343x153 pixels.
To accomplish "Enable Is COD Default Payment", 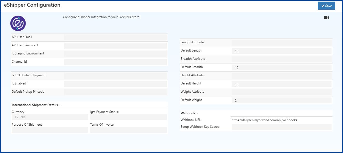I will click(115, 75).
